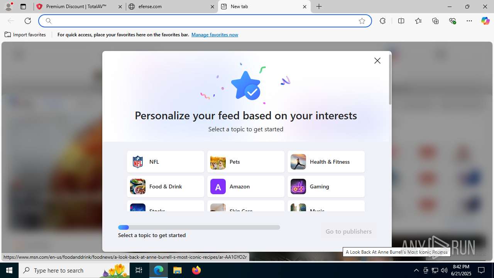Open the Copilot icon
The width and height of the screenshot is (494, 278).
(485, 21)
